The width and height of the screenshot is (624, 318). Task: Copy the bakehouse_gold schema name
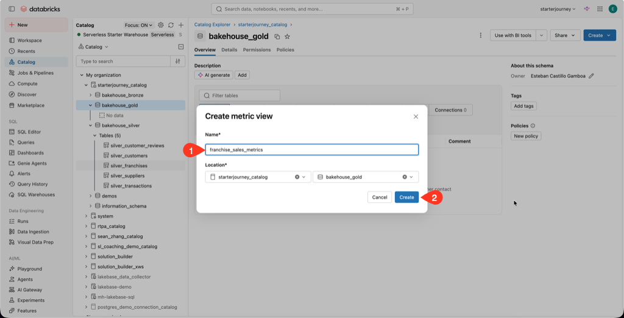pos(277,37)
